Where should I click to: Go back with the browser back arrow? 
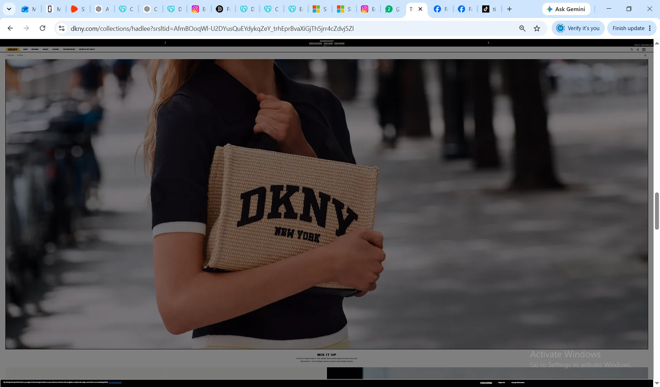click(x=10, y=28)
